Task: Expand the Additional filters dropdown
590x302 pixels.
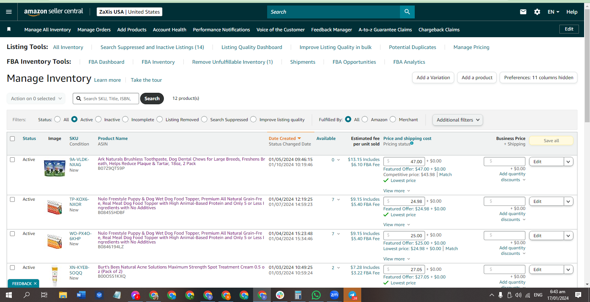Action: point(458,120)
